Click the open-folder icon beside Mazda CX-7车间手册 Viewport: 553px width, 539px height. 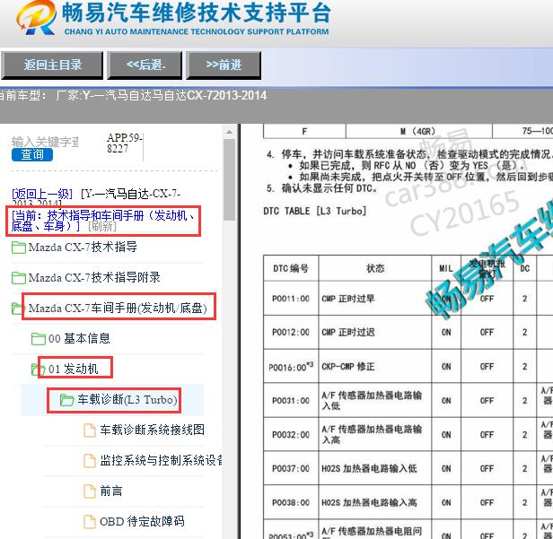point(16,309)
